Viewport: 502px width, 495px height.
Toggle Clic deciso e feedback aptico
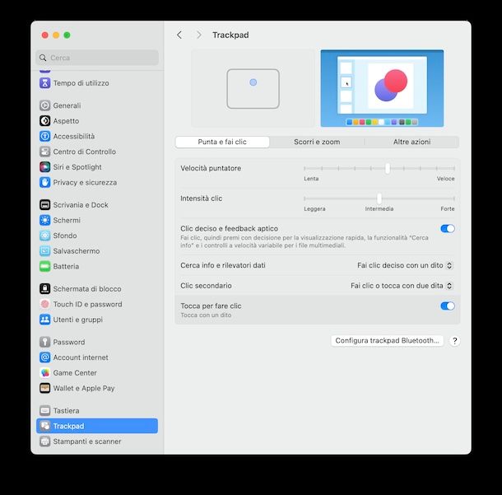[447, 228]
